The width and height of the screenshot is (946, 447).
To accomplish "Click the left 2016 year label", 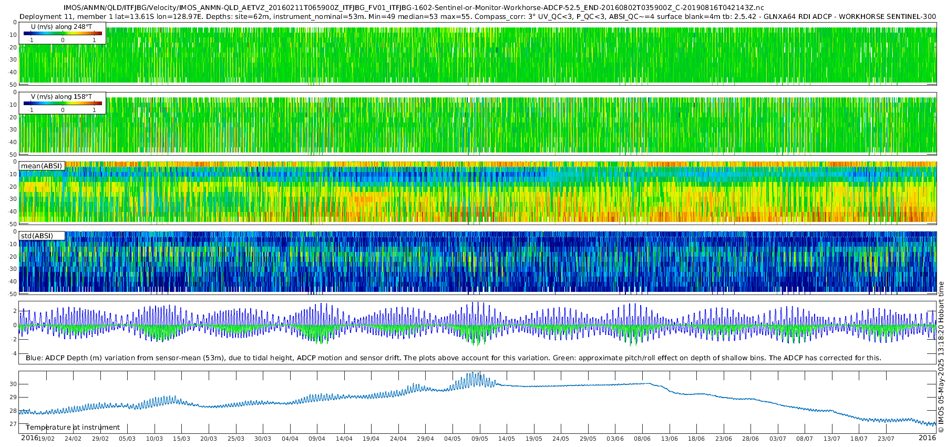I will click(29, 438).
